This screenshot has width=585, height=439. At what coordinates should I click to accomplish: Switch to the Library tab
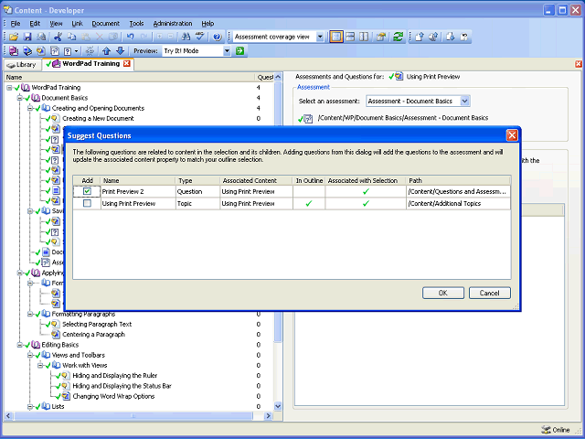click(22, 65)
